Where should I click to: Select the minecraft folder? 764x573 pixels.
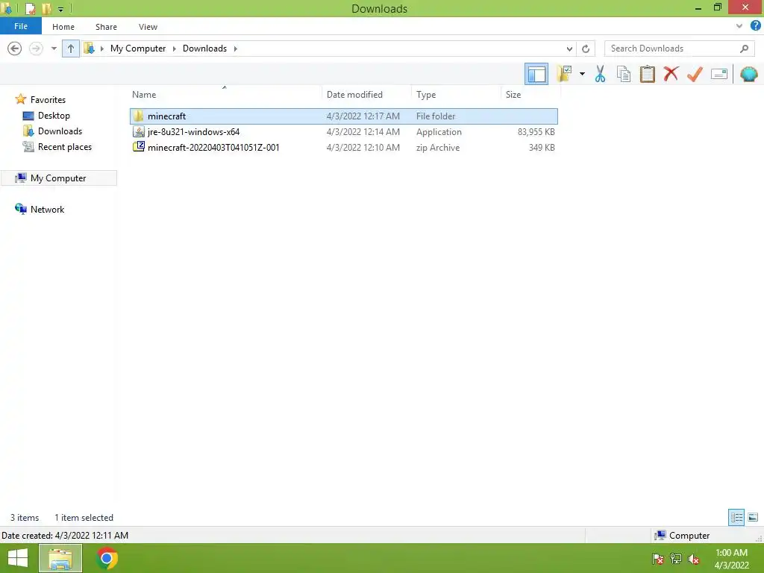point(344,116)
